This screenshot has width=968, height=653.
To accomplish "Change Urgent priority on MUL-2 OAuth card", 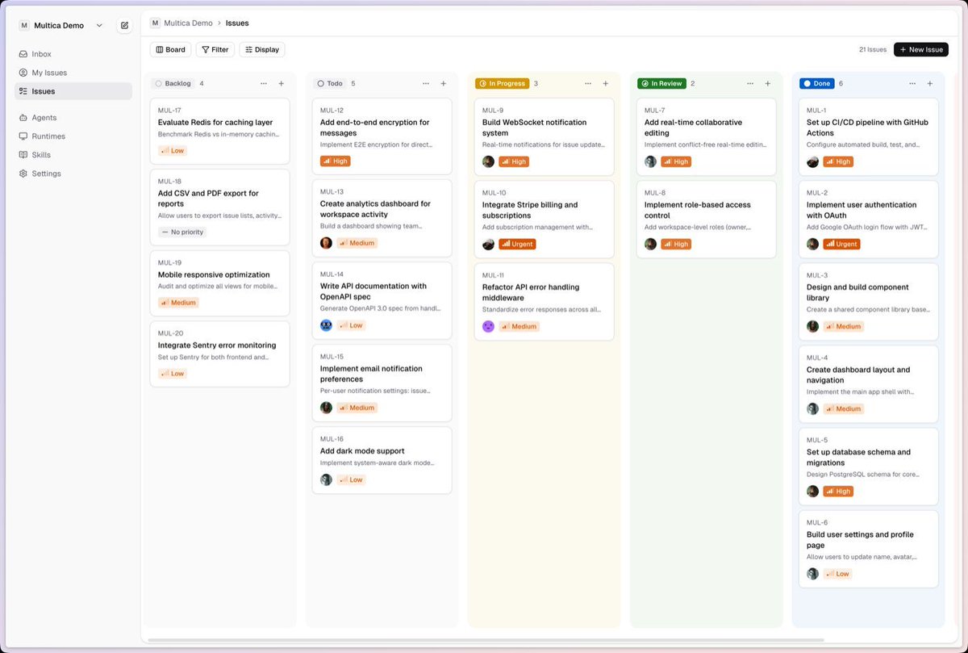I will 841,244.
